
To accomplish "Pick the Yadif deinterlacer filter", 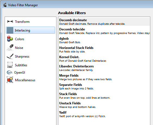I will 104,114.
